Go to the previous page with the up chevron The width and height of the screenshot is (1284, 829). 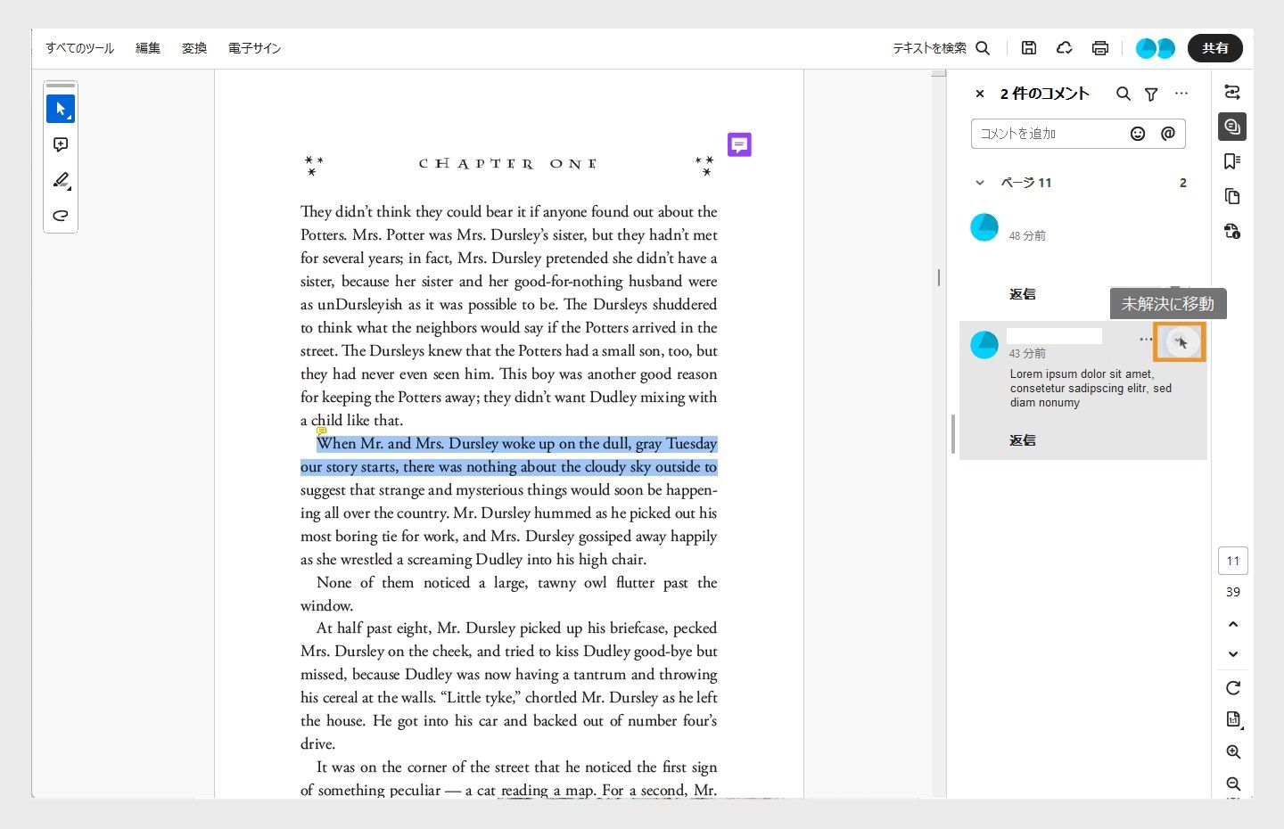pos(1233,624)
